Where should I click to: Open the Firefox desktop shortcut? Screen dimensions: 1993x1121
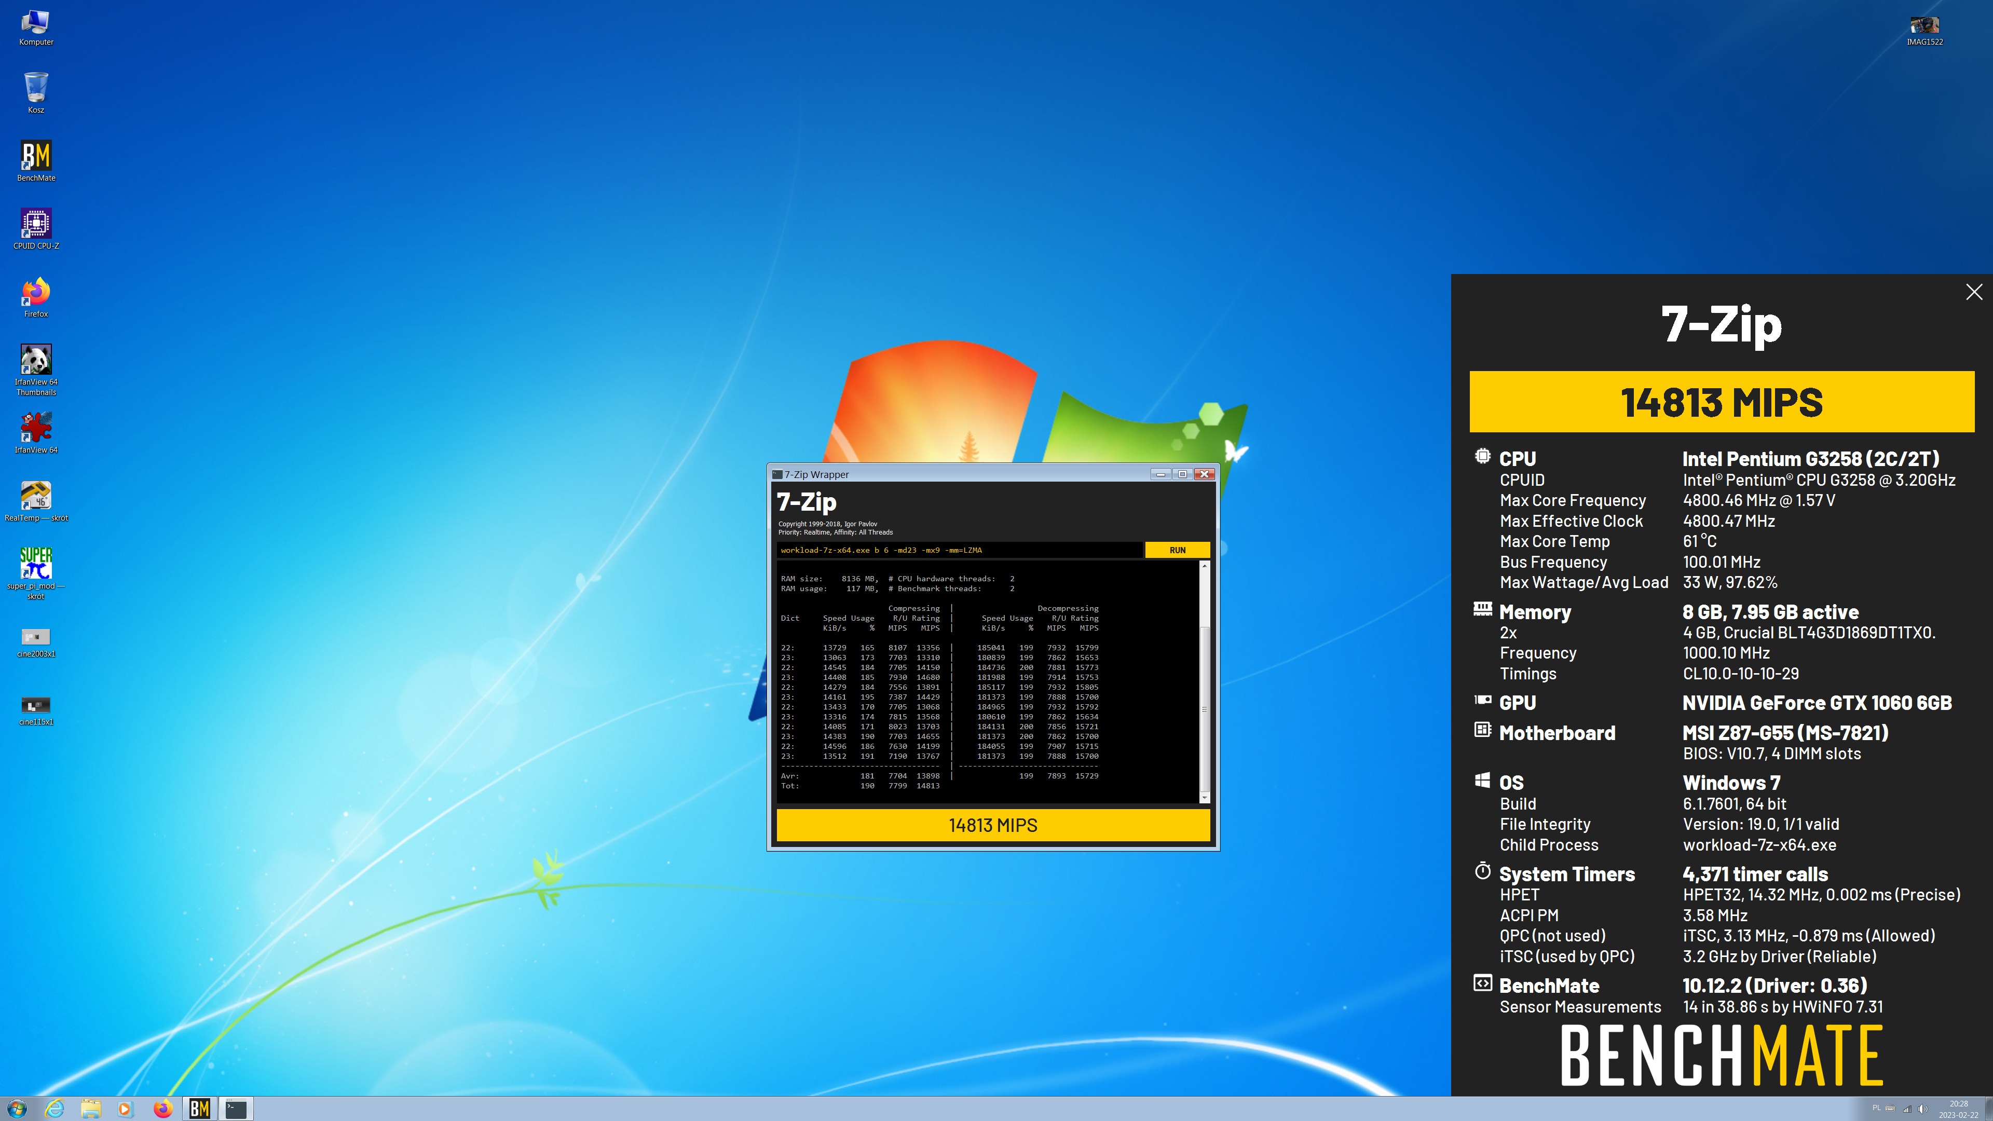[36, 297]
